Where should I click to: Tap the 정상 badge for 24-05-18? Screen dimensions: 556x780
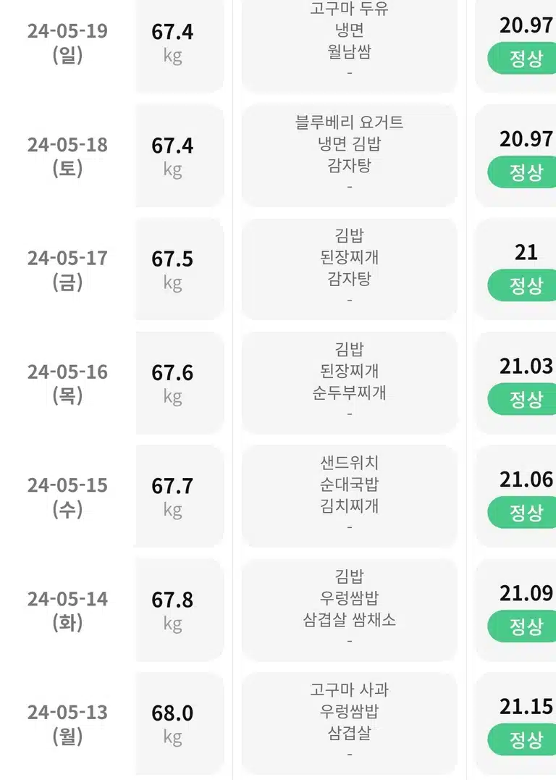(522, 172)
